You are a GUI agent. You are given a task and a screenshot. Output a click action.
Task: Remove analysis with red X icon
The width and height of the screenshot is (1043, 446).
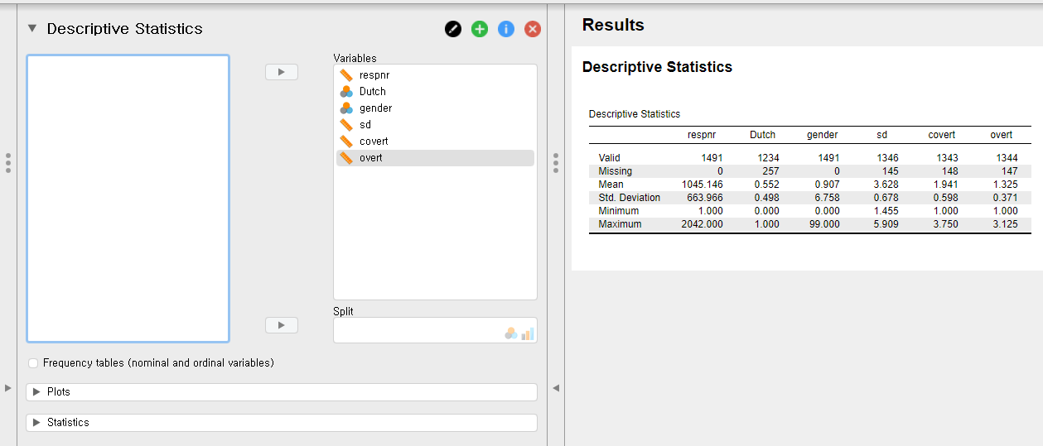pyautogui.click(x=533, y=29)
